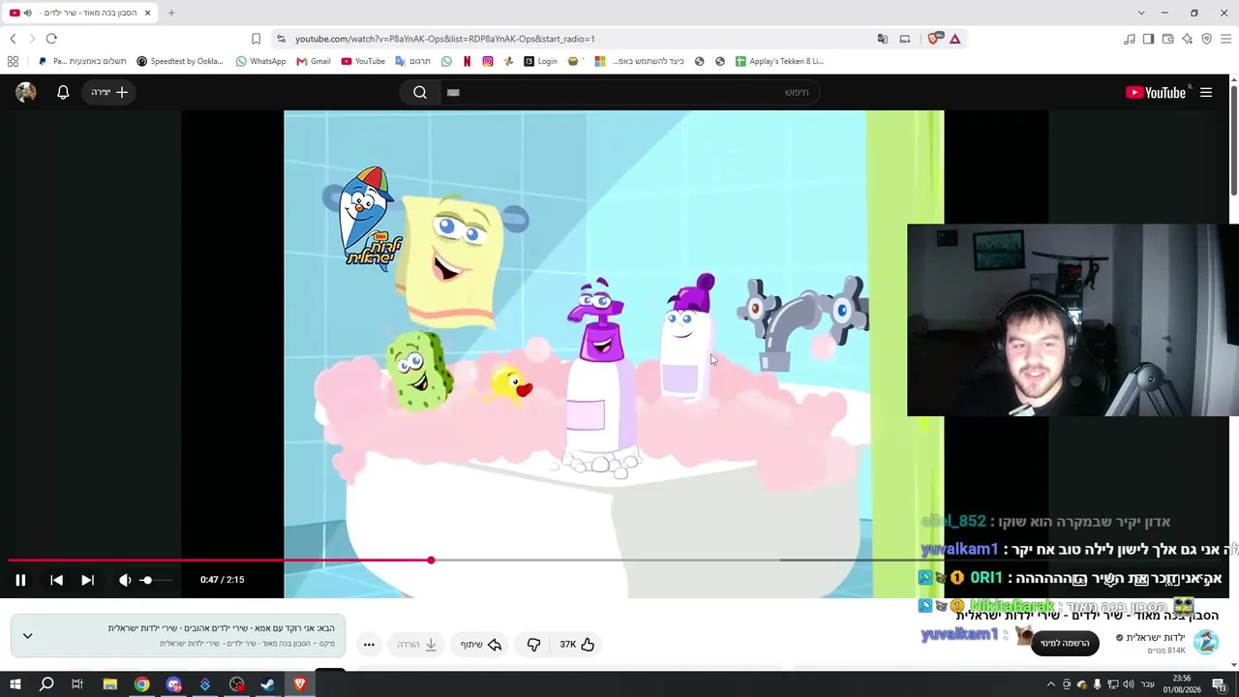Screen dimensions: 1239x697
Task: Open the notification center icon
Action: (1219, 685)
